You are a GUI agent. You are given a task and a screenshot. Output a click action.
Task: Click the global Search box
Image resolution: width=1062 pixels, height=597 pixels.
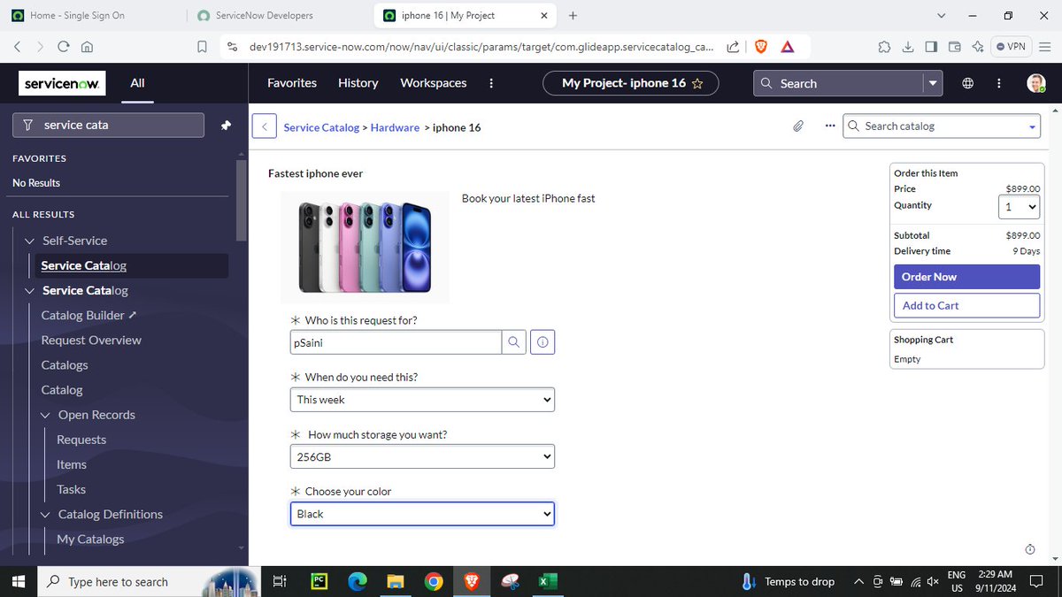(x=837, y=83)
